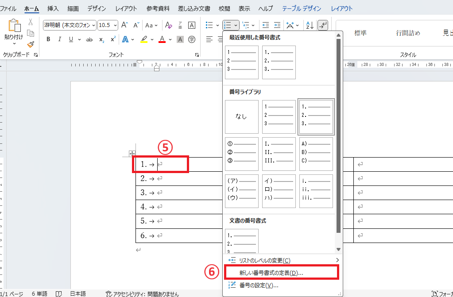
Task: Apply subscript formatting
Action: [101, 39]
